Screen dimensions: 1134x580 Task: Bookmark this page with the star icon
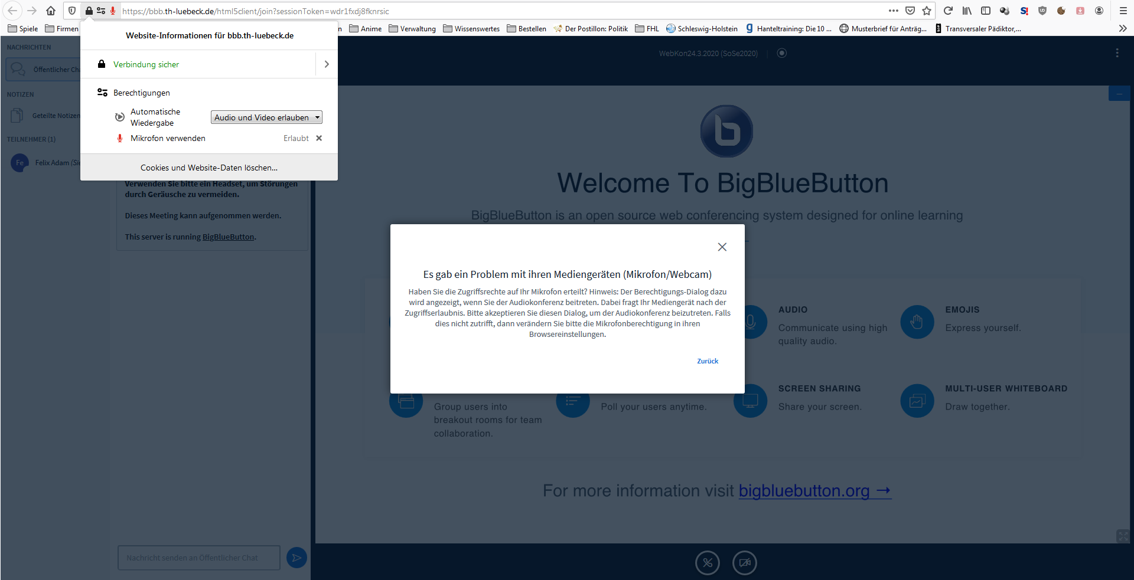(x=927, y=11)
